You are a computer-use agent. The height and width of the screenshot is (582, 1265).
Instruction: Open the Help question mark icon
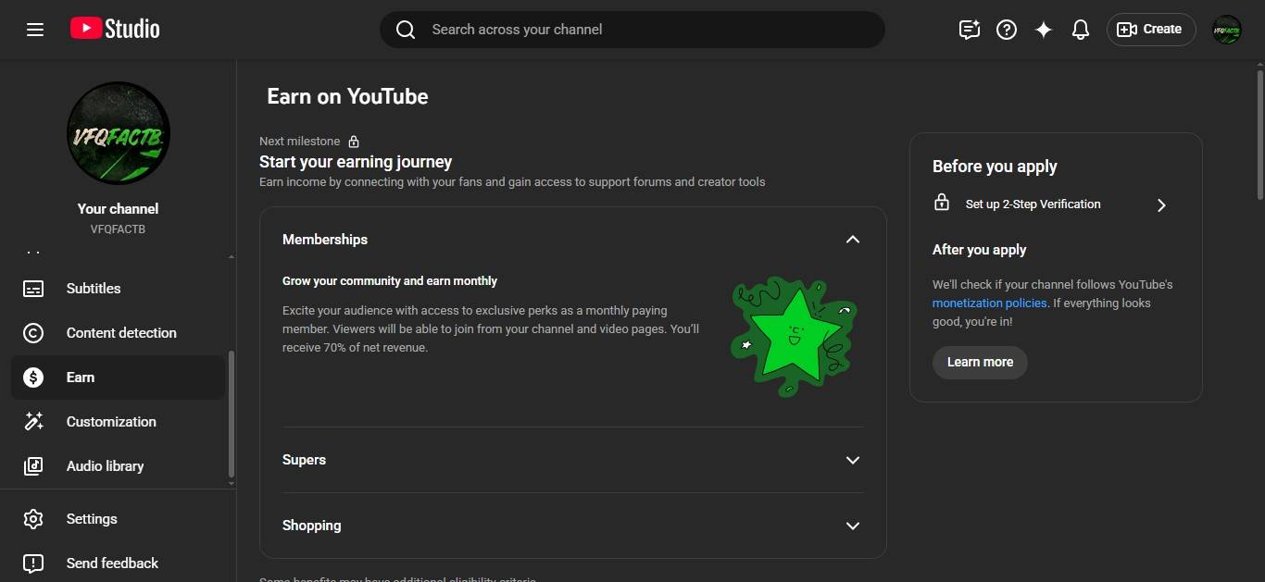[x=1006, y=30]
